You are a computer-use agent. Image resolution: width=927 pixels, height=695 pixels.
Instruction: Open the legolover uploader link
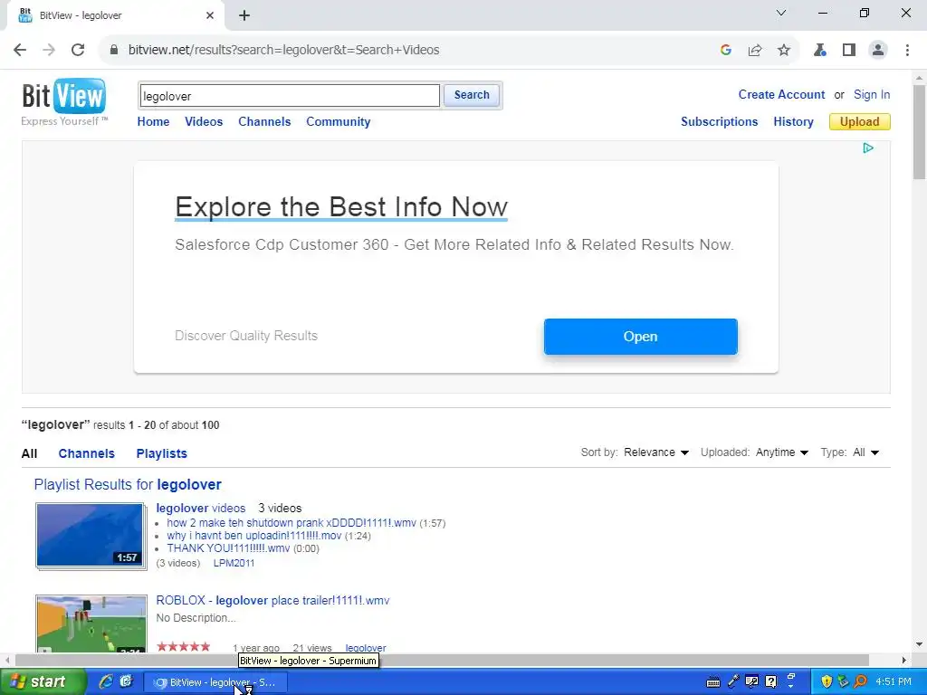pos(366,648)
